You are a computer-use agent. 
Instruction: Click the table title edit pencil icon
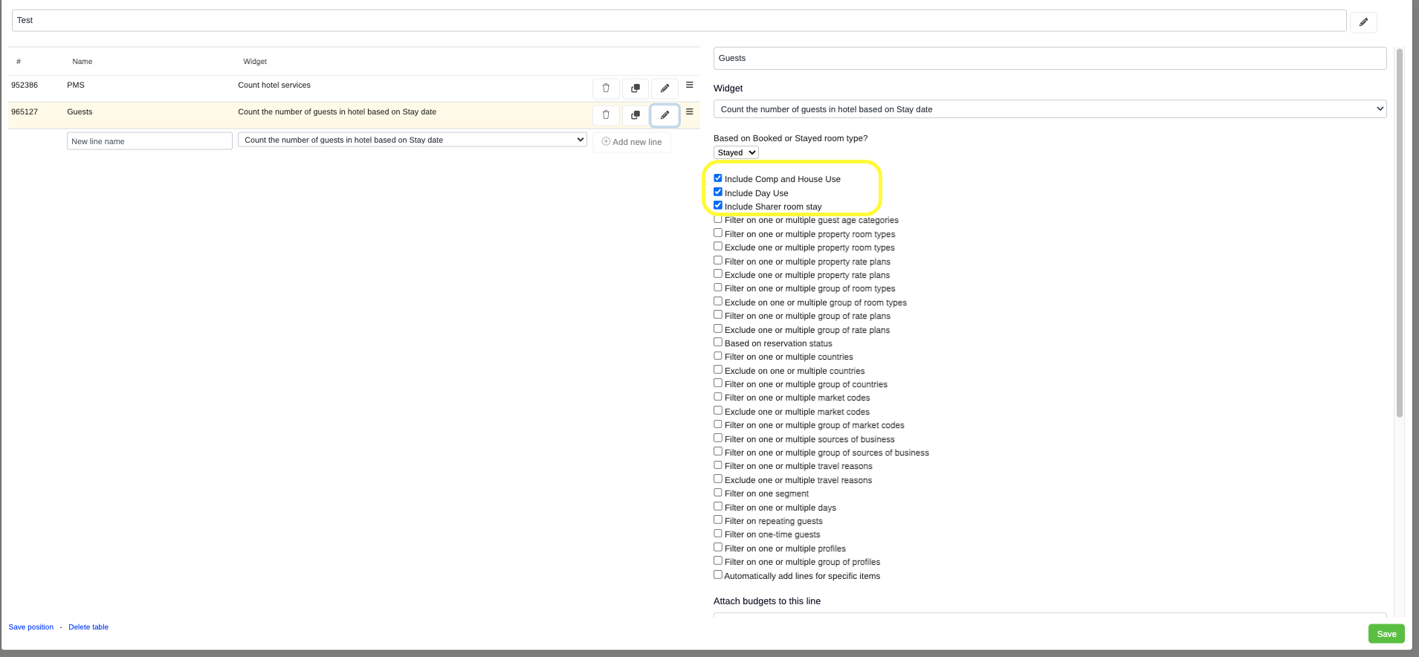[x=1363, y=22]
